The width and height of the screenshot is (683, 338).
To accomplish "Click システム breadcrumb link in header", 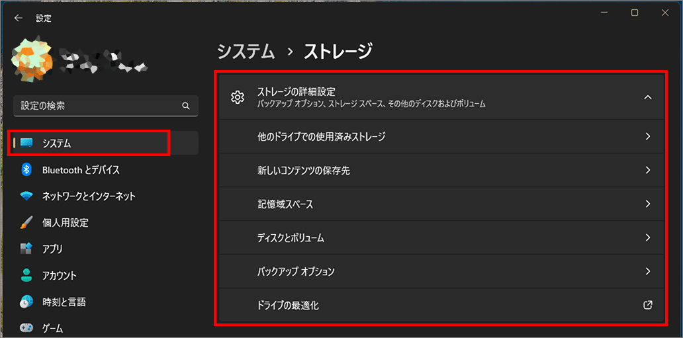I will point(246,51).
